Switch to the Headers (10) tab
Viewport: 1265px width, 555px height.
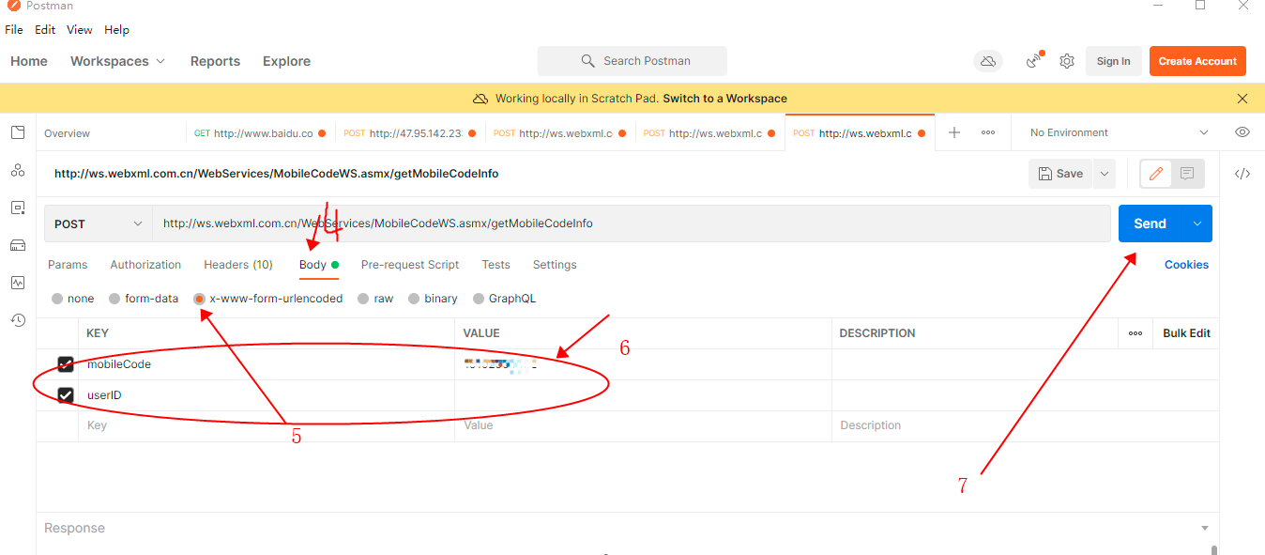pyautogui.click(x=238, y=265)
